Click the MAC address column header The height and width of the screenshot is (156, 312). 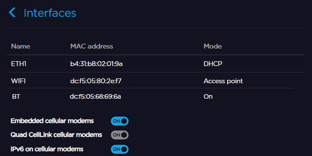92,46
